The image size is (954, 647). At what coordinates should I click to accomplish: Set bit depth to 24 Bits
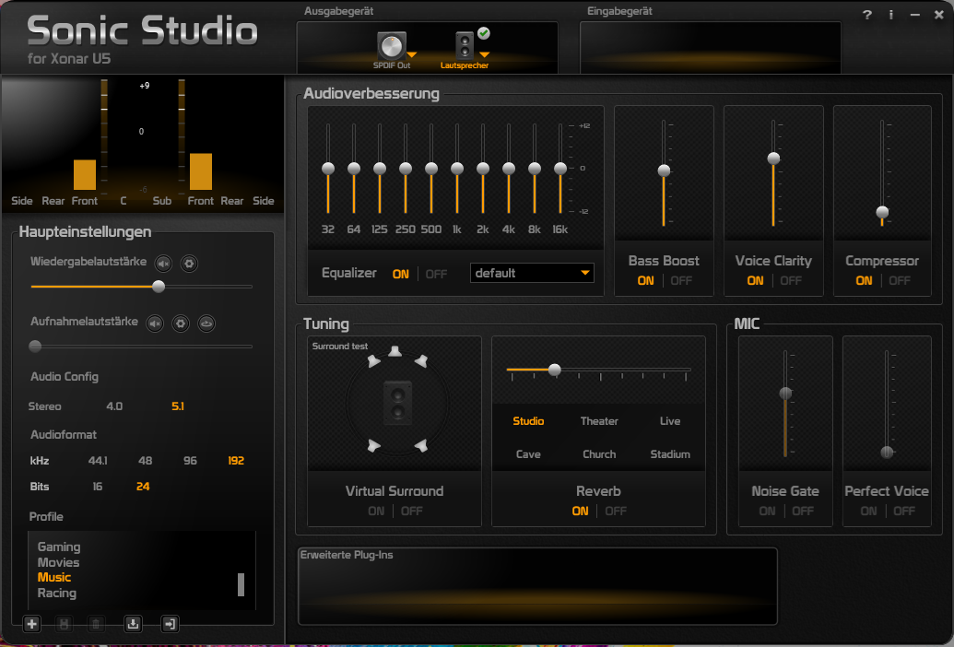143,487
